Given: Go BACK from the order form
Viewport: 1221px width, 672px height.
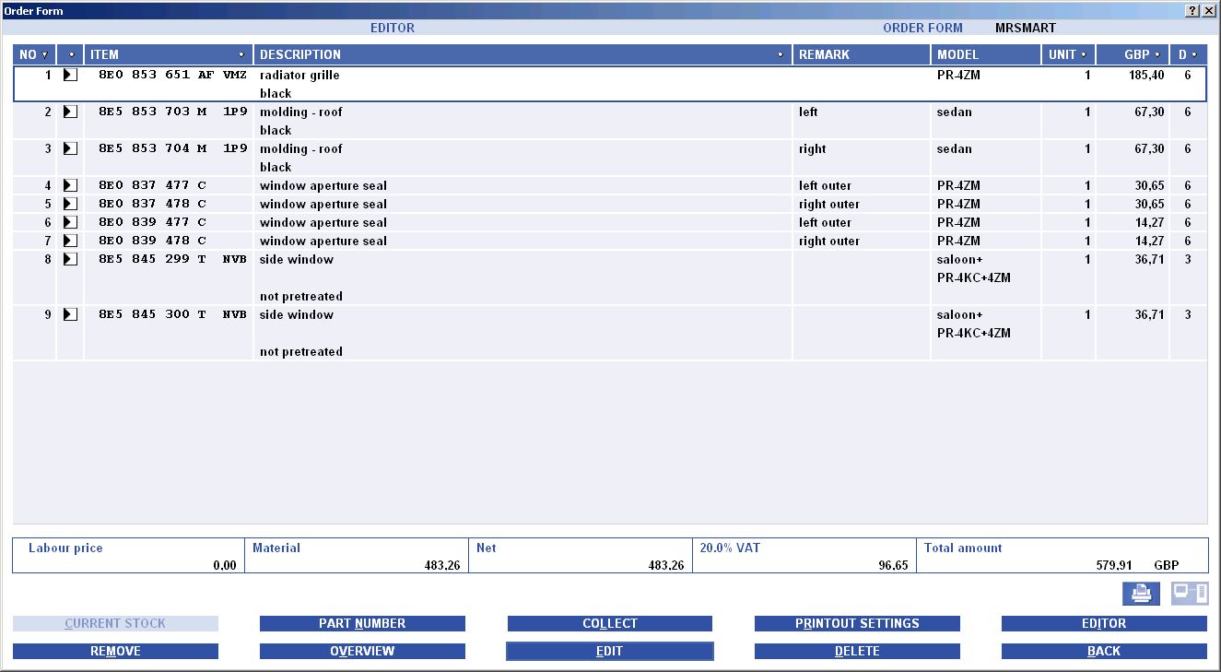Looking at the screenshot, I should click(1104, 652).
